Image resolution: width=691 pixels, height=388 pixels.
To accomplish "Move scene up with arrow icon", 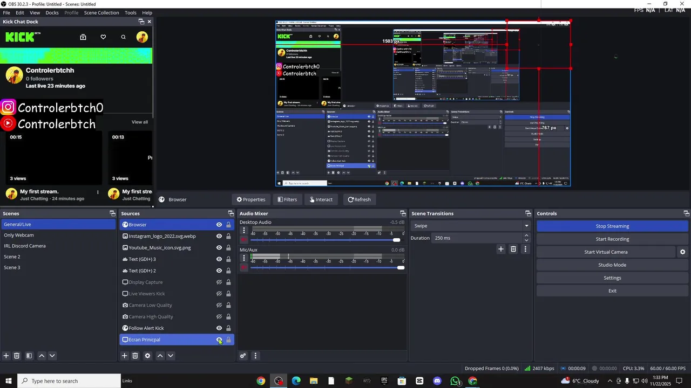I will point(42,356).
